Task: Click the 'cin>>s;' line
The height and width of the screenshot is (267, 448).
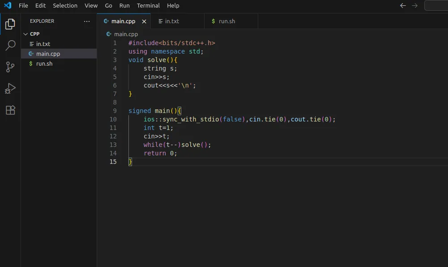Action: (157, 77)
